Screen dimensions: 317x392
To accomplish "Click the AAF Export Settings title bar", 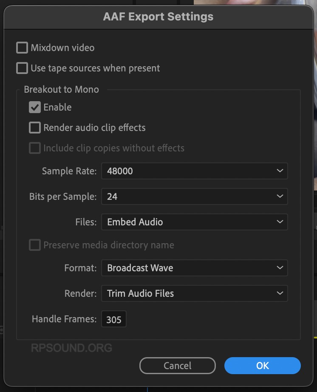I will [158, 17].
